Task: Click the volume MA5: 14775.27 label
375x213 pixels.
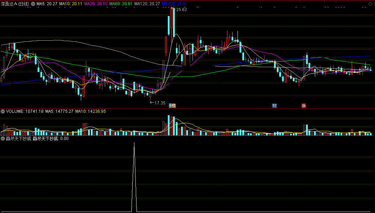Action: 59,111
